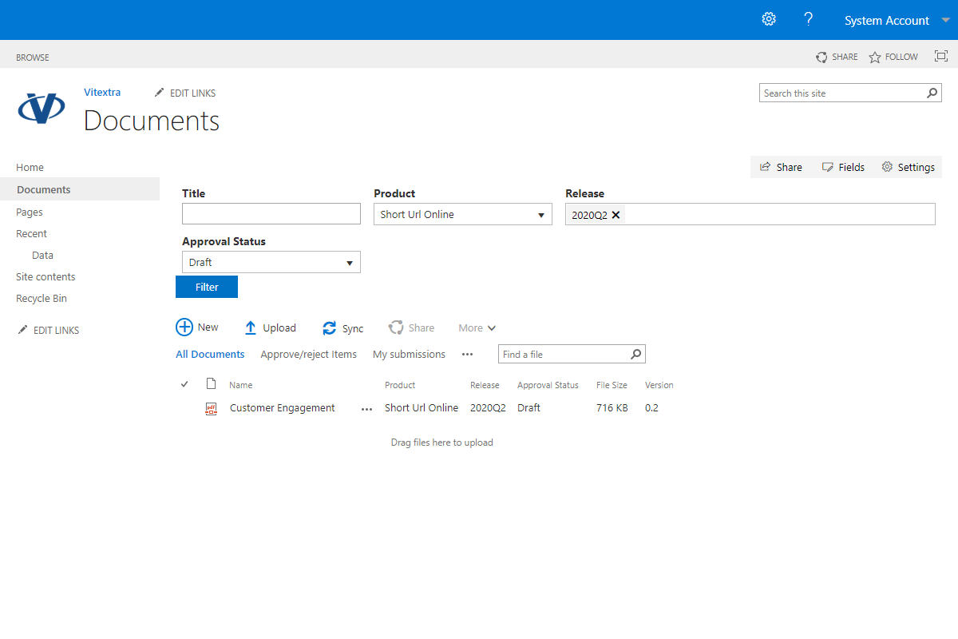Open Site contents link
Image resolution: width=958 pixels, height=639 pixels.
point(46,277)
